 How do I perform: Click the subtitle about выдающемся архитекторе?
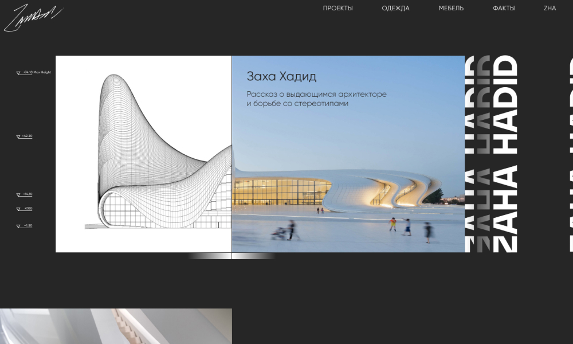point(316,99)
